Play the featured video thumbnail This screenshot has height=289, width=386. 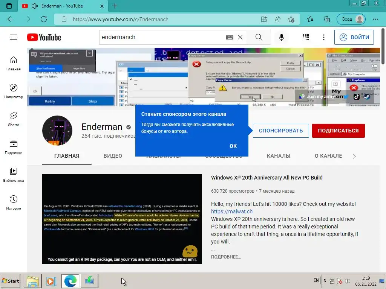[x=122, y=219]
